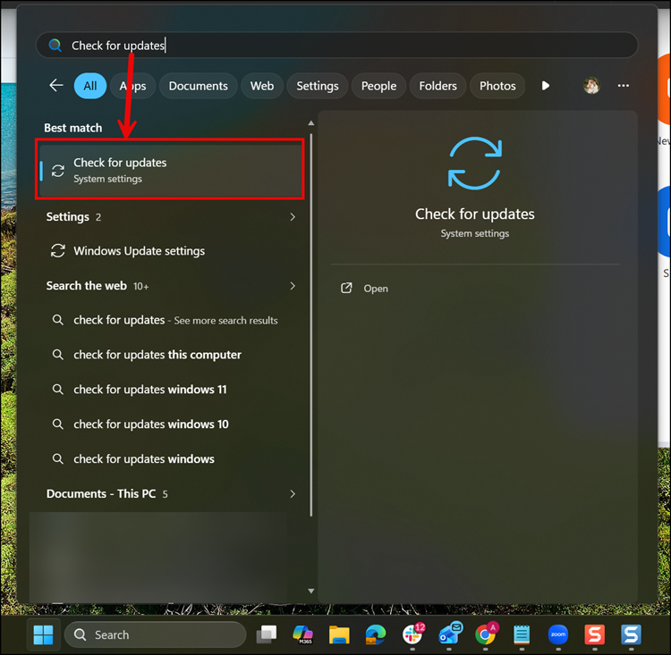Open the three-dot more options menu

pos(623,86)
